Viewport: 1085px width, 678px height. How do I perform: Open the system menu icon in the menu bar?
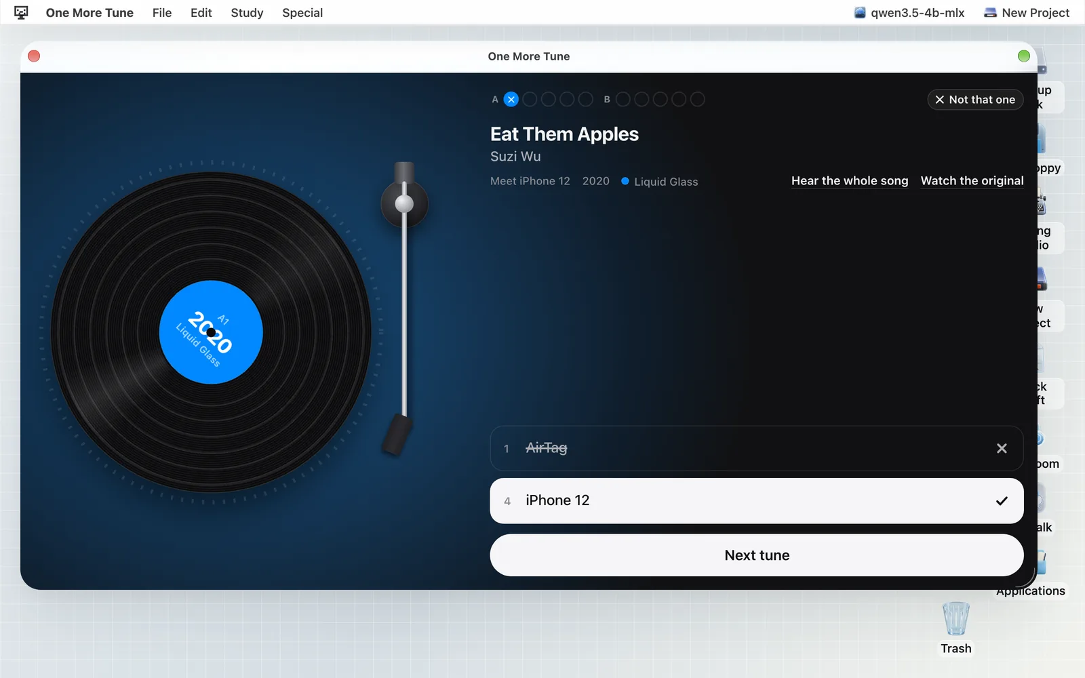point(21,12)
